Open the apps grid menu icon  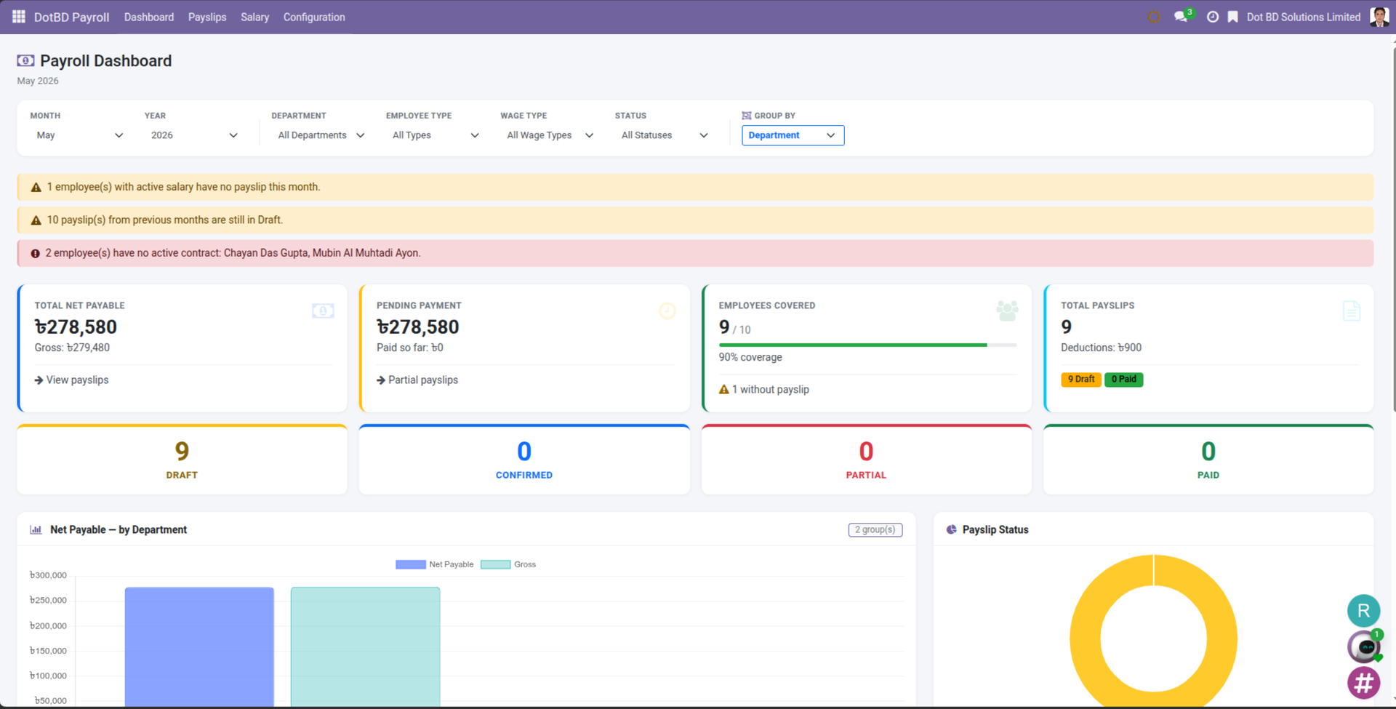(19, 17)
